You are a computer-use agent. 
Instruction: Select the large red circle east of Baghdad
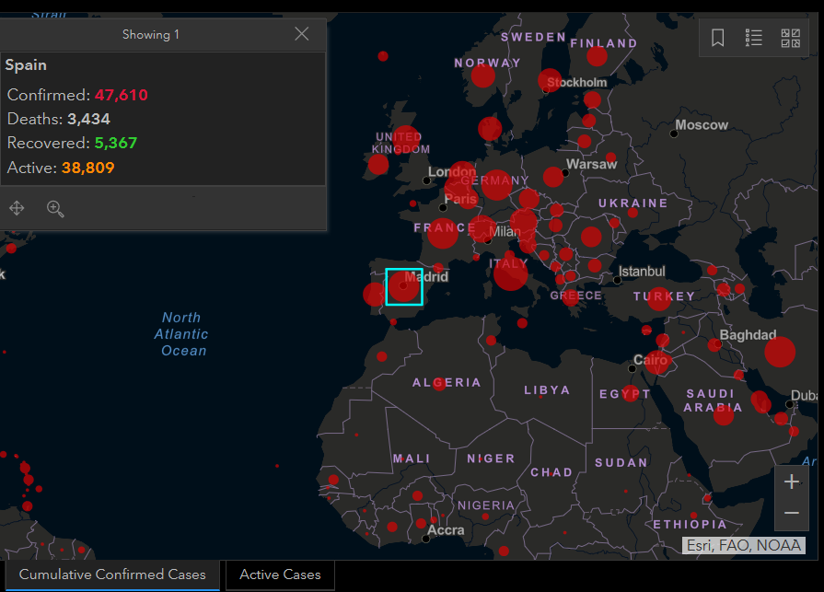[780, 352]
